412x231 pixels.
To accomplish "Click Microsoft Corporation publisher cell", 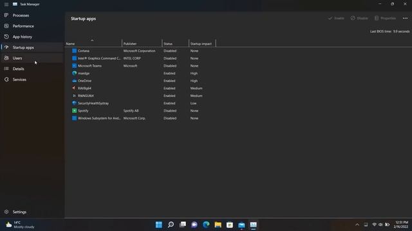I will (x=139, y=51).
